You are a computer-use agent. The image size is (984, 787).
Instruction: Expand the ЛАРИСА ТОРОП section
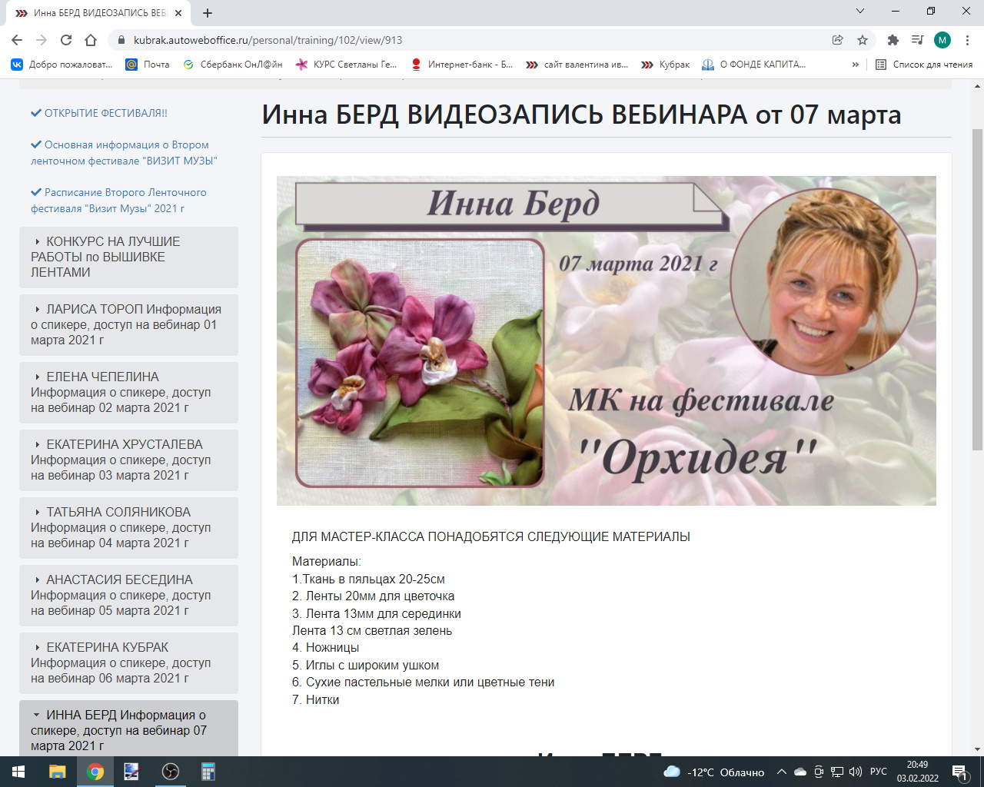point(128,324)
